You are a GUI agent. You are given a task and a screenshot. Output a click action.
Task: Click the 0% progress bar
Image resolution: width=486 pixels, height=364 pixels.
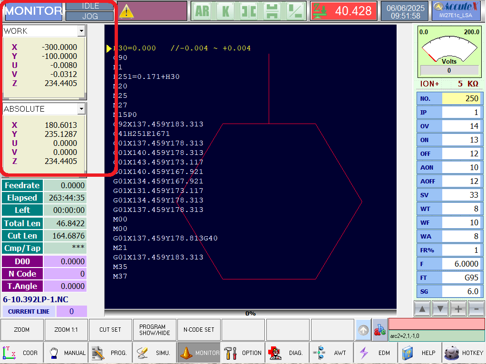pos(251,313)
